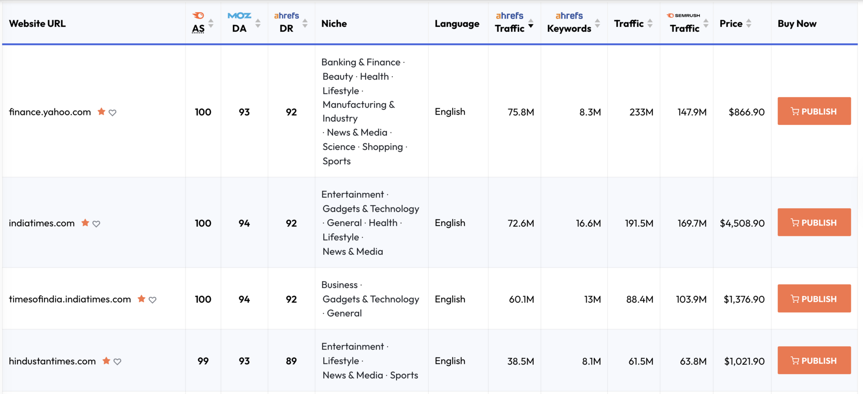Click the Niche column header
863x394 pixels.
pyautogui.click(x=334, y=23)
